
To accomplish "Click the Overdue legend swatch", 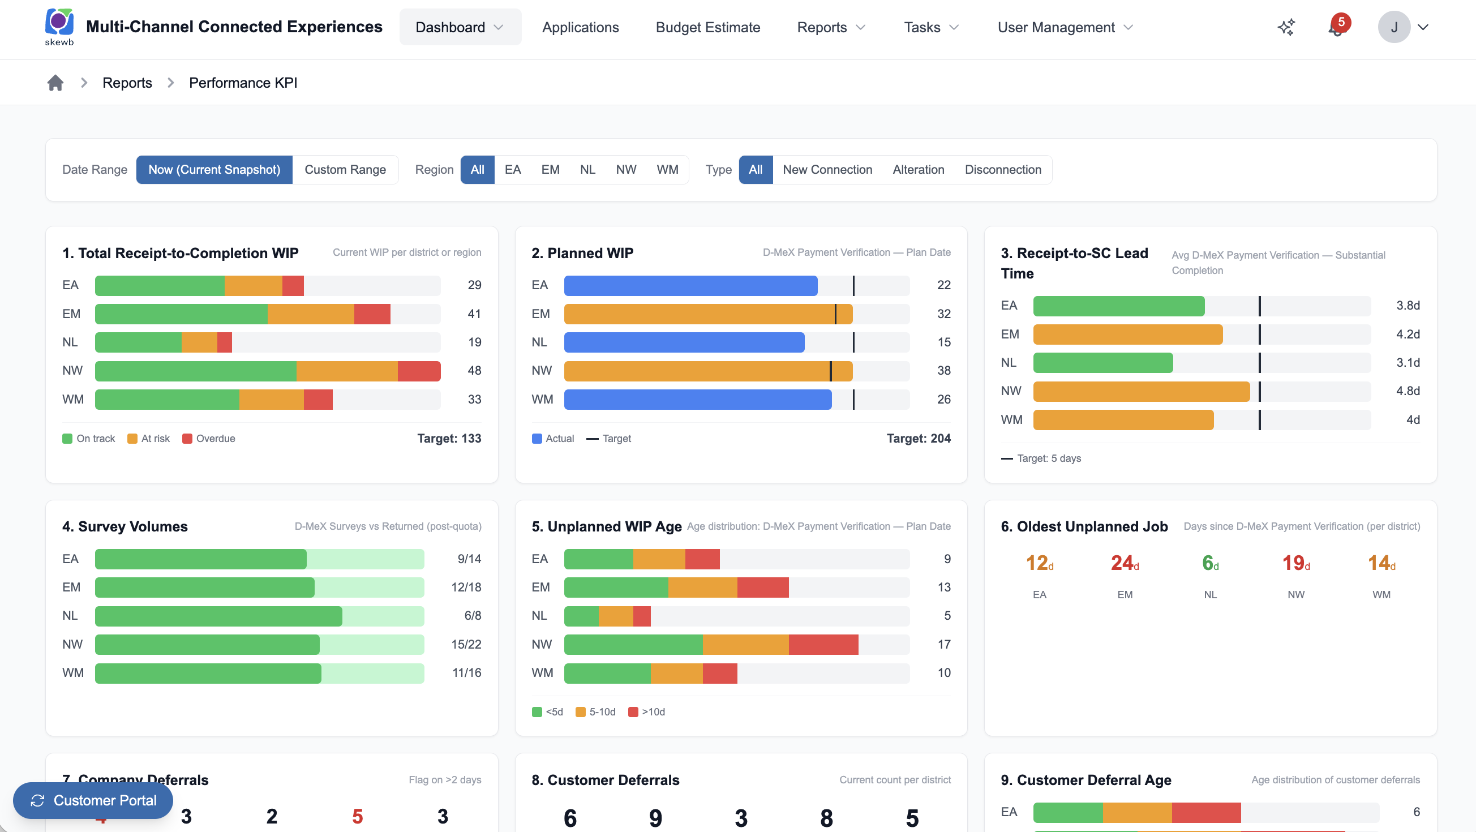I will 187,439.
